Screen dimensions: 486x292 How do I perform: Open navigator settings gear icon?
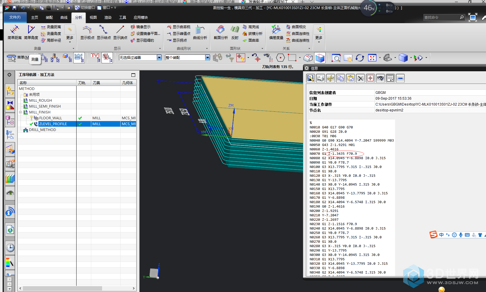point(9,75)
